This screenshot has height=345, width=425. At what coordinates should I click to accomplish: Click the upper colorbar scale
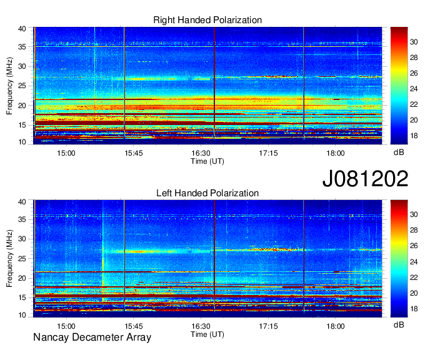pyautogui.click(x=399, y=86)
